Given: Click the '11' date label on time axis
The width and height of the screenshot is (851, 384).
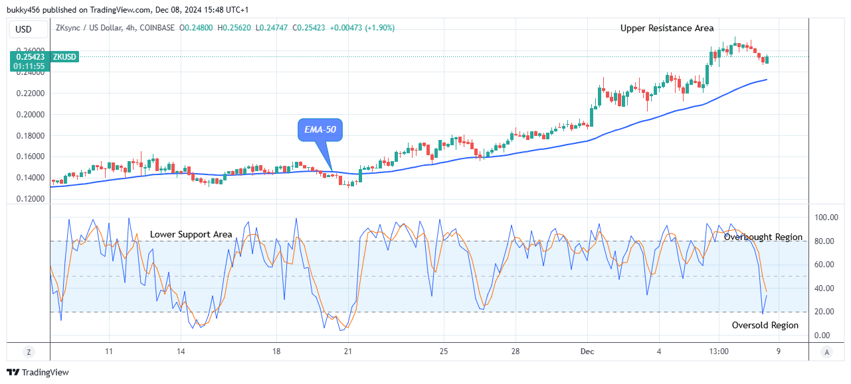Looking at the screenshot, I should tap(108, 351).
